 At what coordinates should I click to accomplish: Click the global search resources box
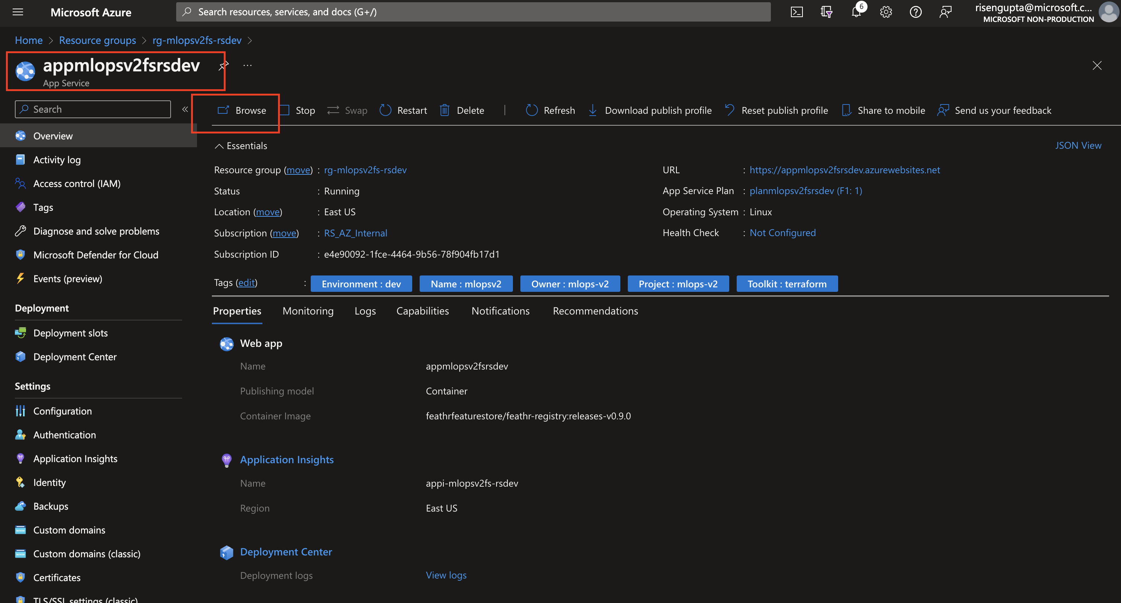pyautogui.click(x=473, y=12)
